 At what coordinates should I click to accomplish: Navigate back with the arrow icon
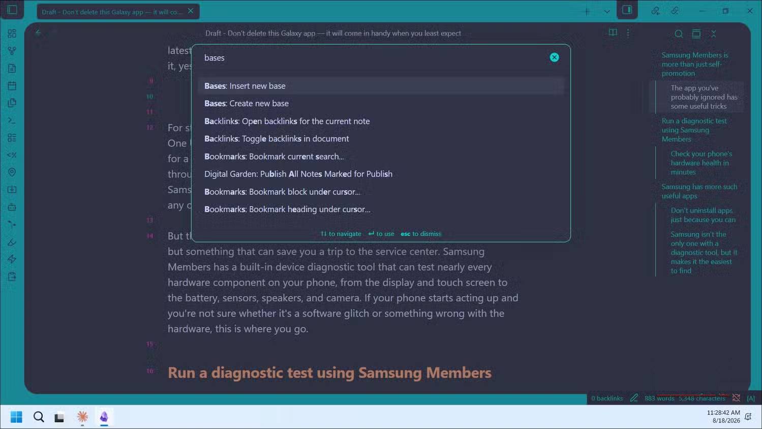[x=38, y=33]
